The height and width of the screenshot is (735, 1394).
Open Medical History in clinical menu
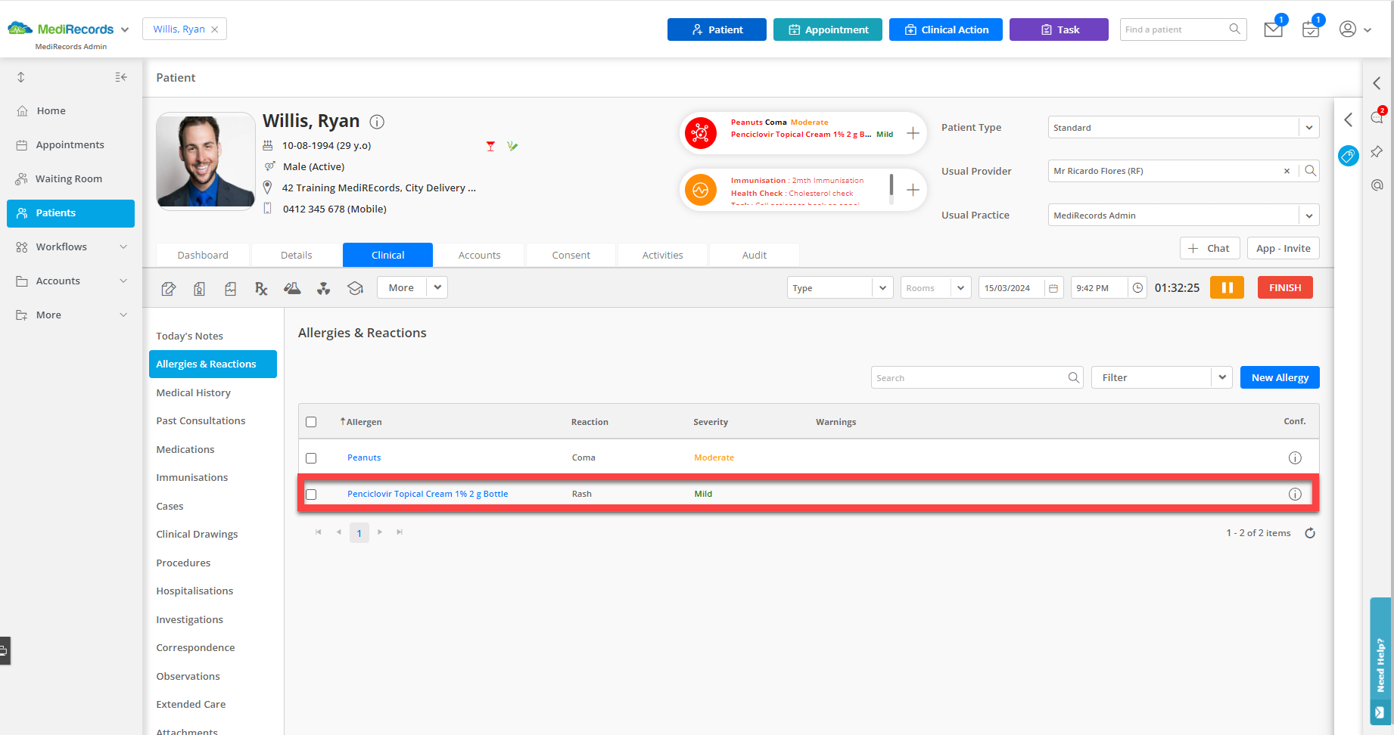click(193, 392)
